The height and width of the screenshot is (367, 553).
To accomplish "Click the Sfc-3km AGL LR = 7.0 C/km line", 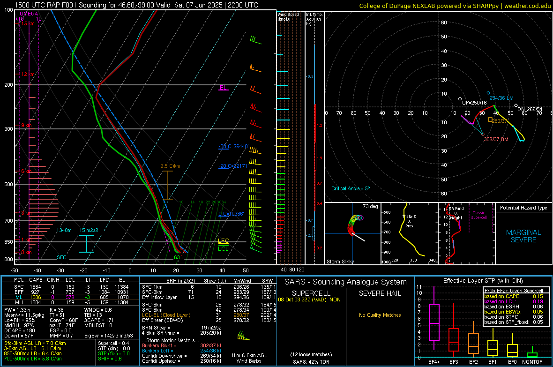I will click(x=35, y=343).
